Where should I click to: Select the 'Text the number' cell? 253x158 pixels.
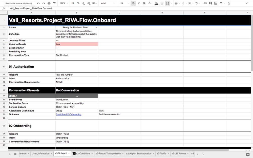tap(77, 75)
